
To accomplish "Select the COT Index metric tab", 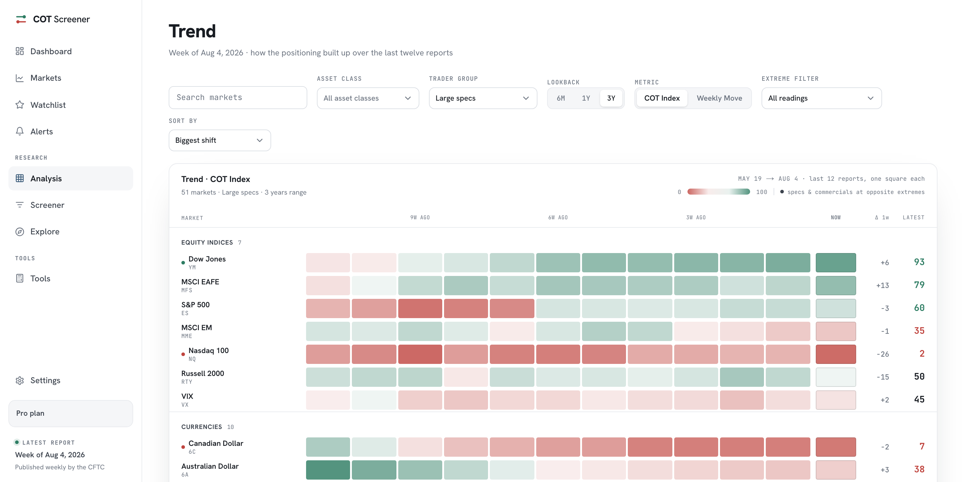I will click(662, 98).
